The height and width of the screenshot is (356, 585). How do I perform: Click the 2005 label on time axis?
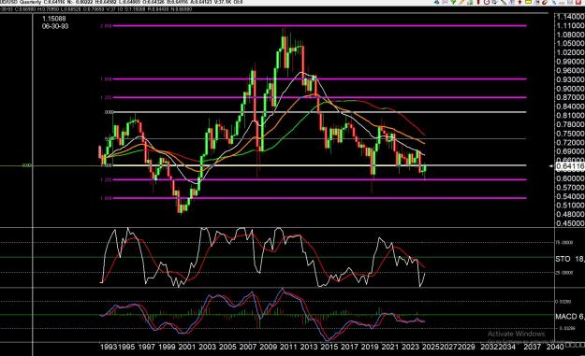coord(227,347)
